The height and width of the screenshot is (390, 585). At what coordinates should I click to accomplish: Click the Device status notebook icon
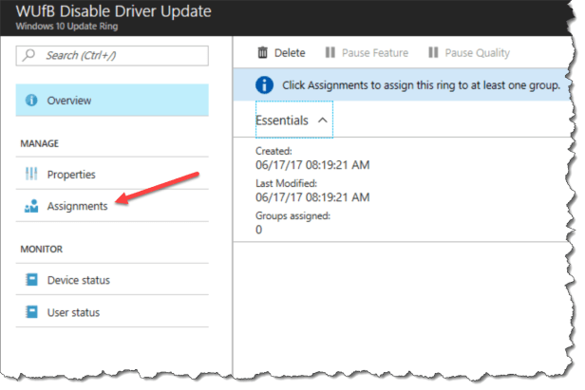[x=31, y=280]
